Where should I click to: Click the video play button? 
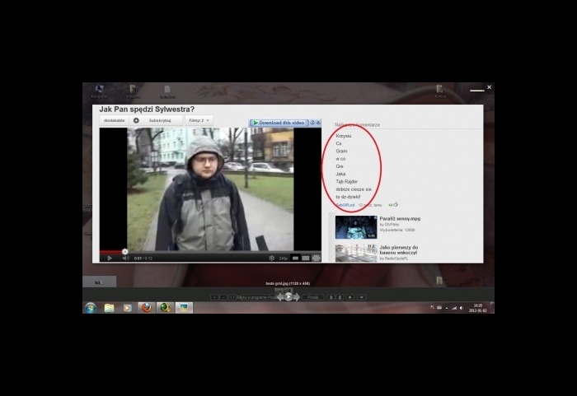110,258
